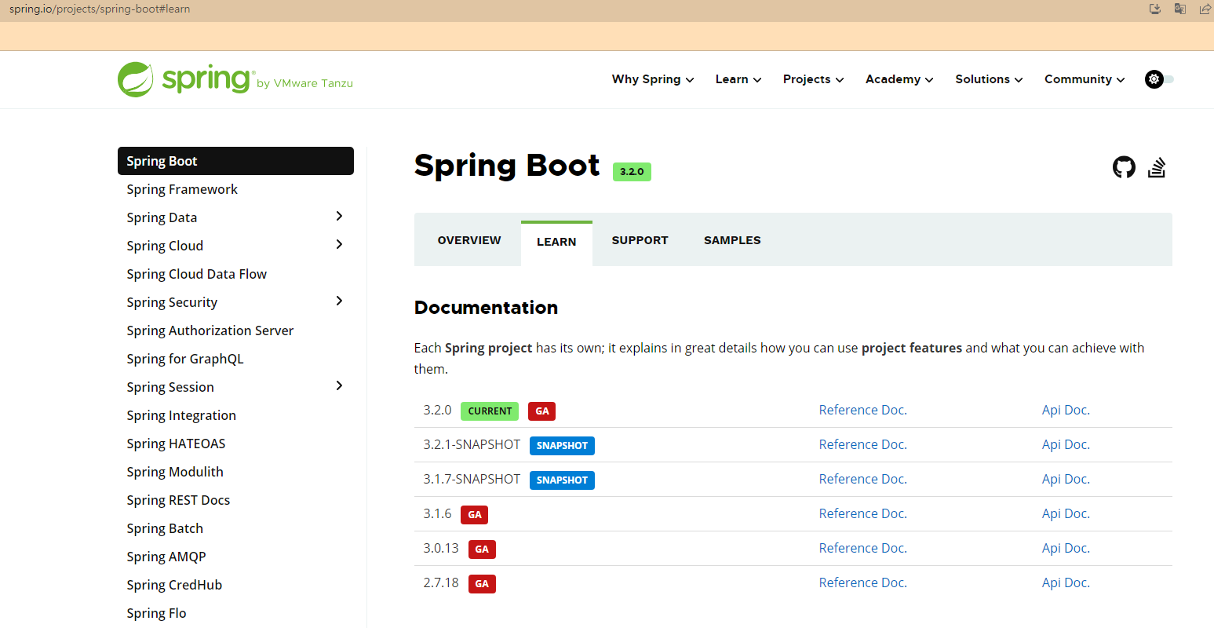Open the Stack Overflow icon

click(x=1157, y=167)
